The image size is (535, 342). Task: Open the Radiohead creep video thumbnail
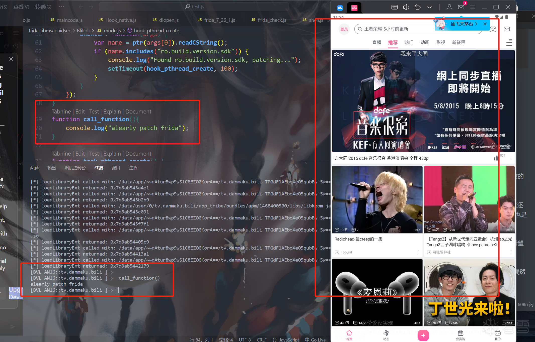pos(377,199)
